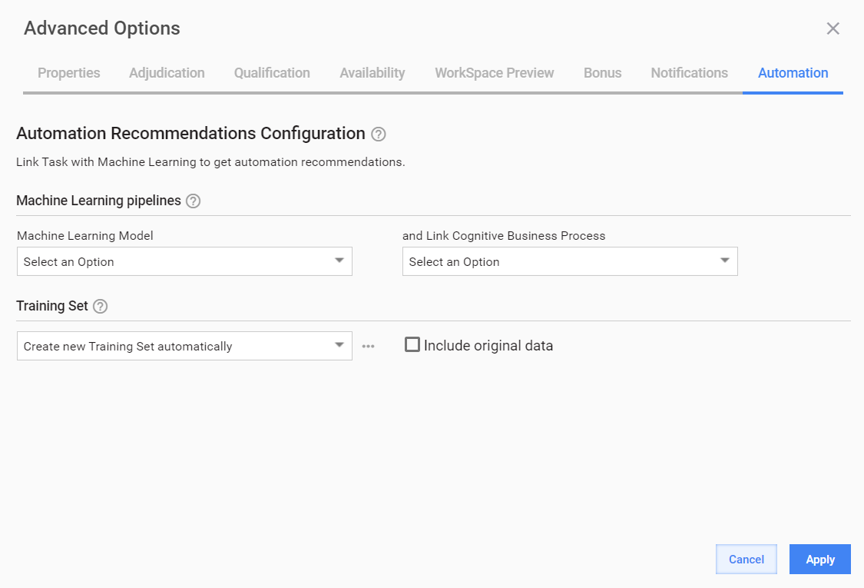Screen dimensions: 864x588
Task: Click the Include original data label
Action: coord(488,345)
